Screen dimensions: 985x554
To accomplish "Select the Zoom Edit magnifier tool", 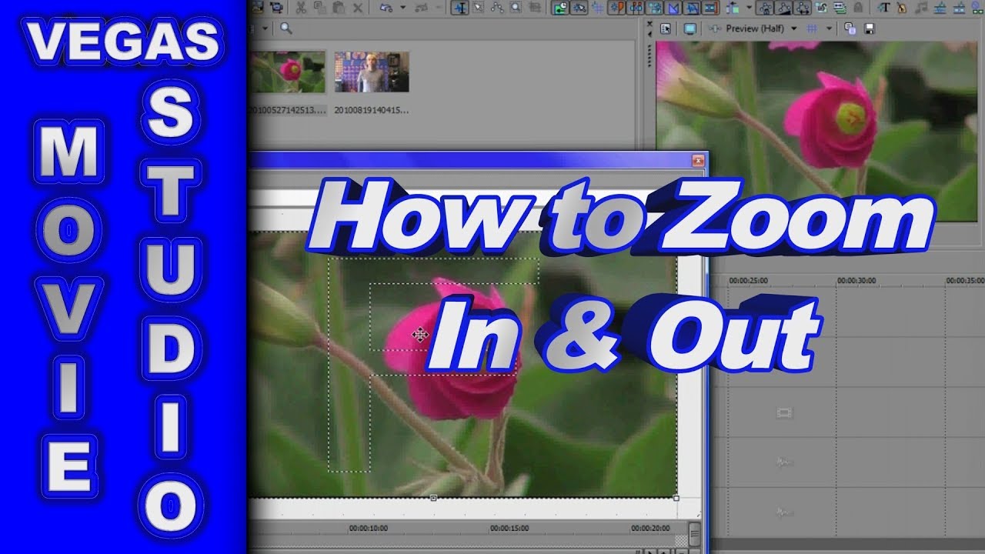I will [x=516, y=8].
